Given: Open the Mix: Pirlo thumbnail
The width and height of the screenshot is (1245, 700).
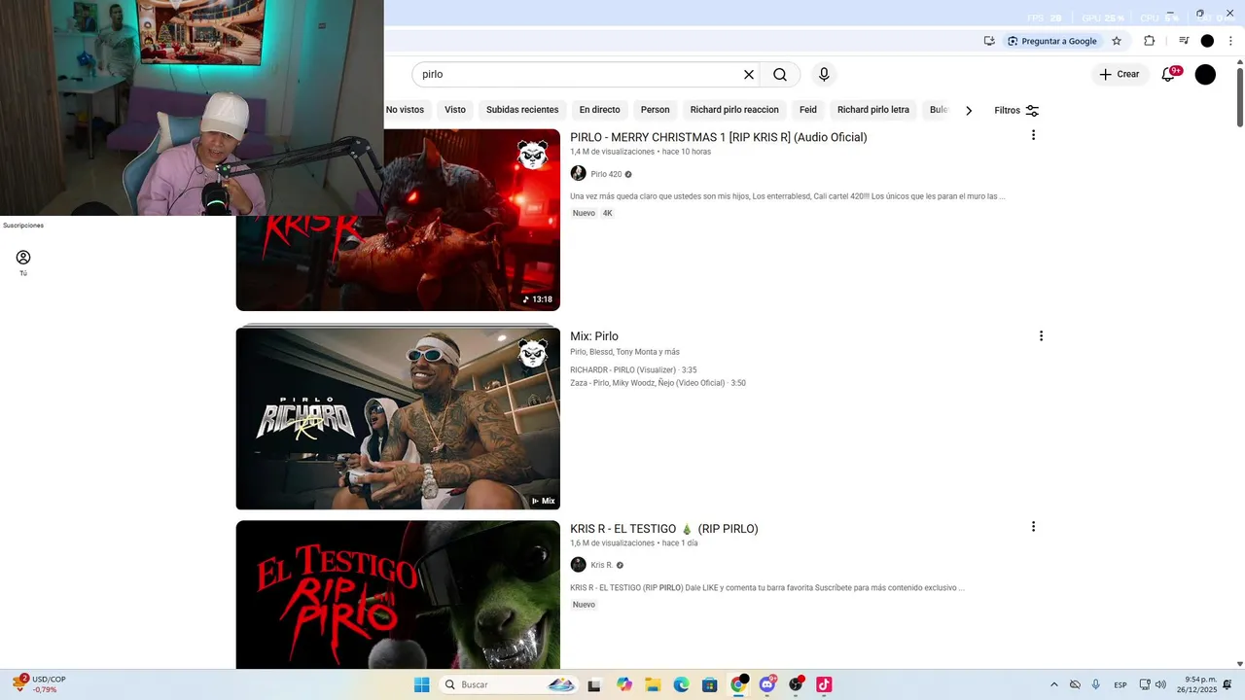Looking at the screenshot, I should [398, 418].
